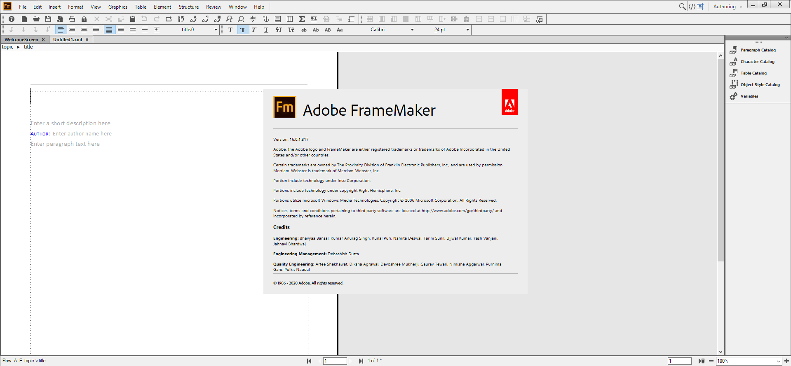The height and width of the screenshot is (366, 791).
Task: Go to the last page arrow in status bar
Action: click(x=361, y=361)
